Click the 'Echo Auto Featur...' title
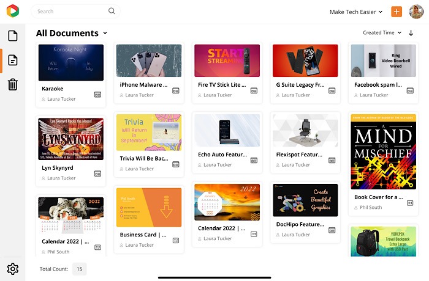Viewport: 429px width, 281px height. point(222,155)
